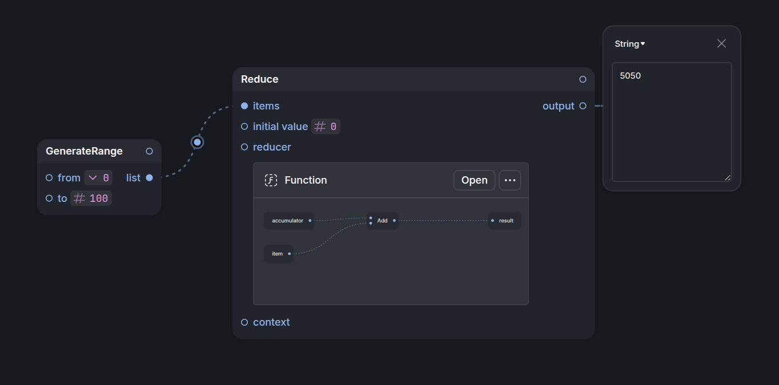Viewport: 779px width, 385px height.
Task: Select the accumulator node in preview
Action: pyautogui.click(x=288, y=221)
